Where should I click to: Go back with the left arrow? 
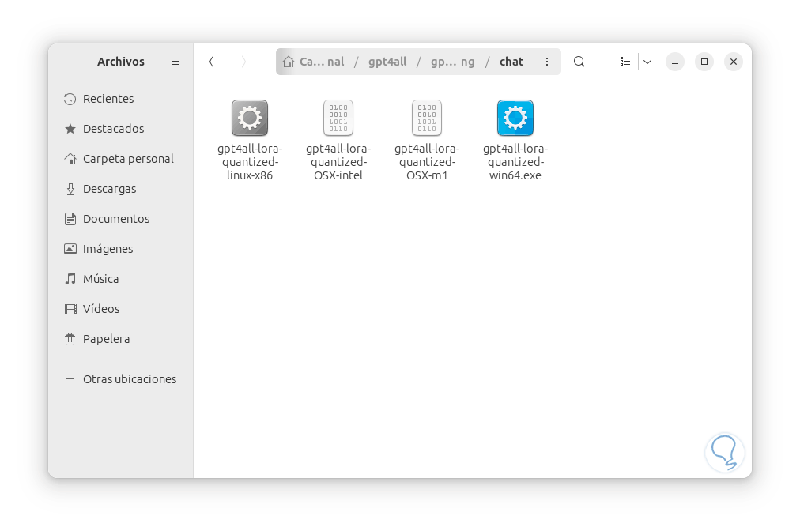click(212, 62)
